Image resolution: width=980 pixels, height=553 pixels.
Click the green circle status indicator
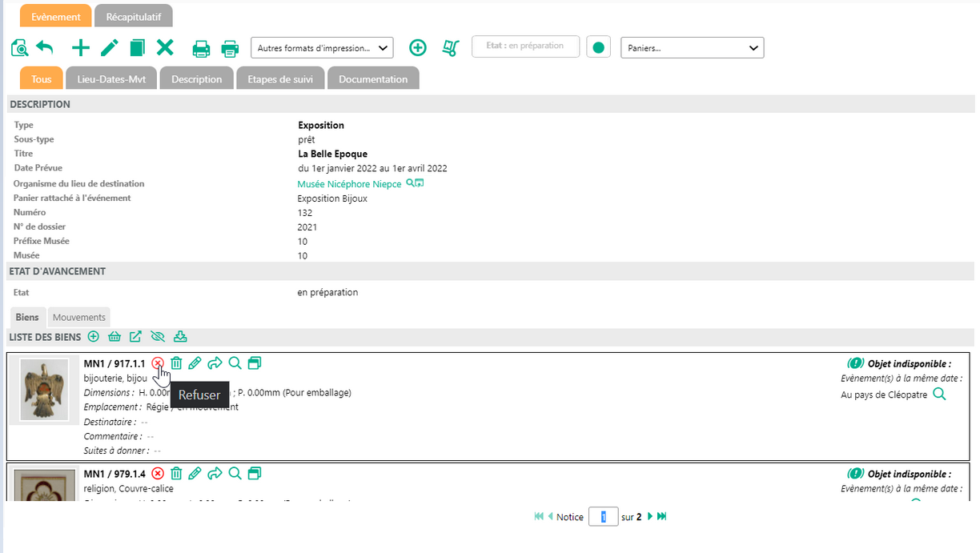pyautogui.click(x=598, y=47)
